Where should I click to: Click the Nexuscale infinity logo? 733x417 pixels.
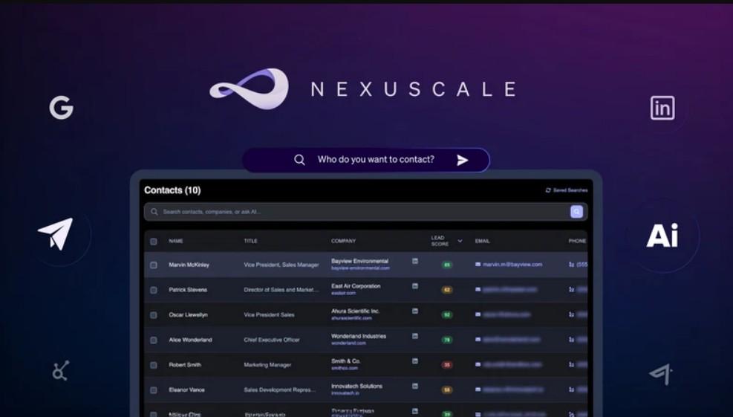point(249,89)
